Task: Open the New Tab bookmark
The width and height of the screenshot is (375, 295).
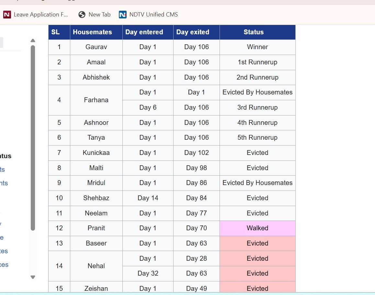Action: click(x=99, y=15)
